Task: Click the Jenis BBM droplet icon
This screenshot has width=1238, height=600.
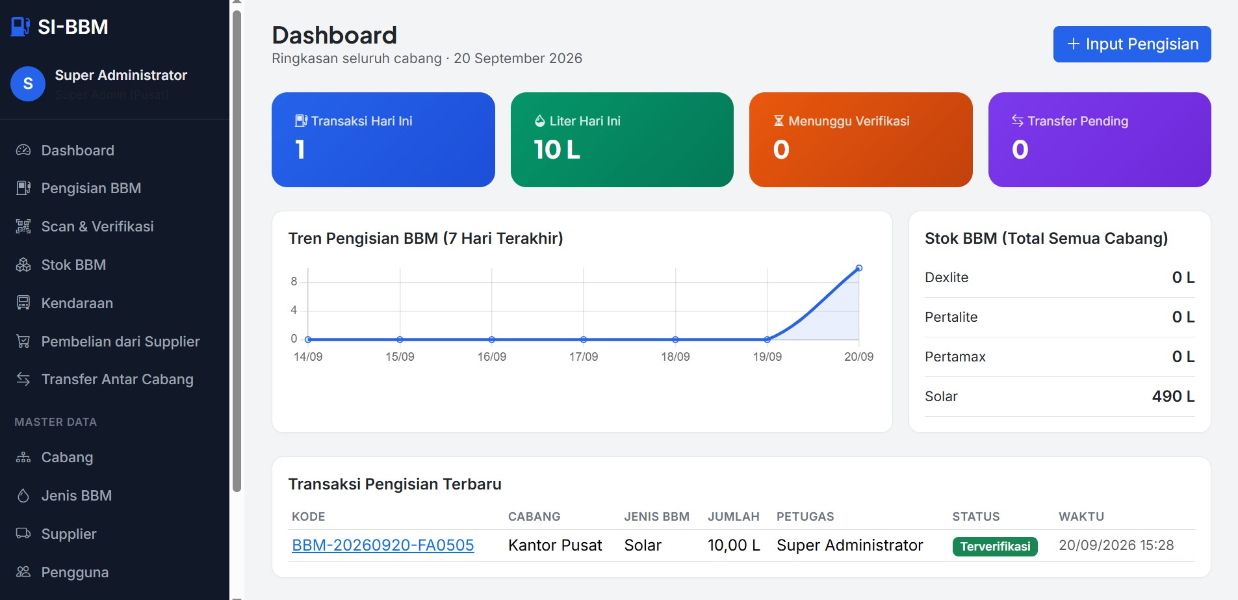Action: (23, 495)
